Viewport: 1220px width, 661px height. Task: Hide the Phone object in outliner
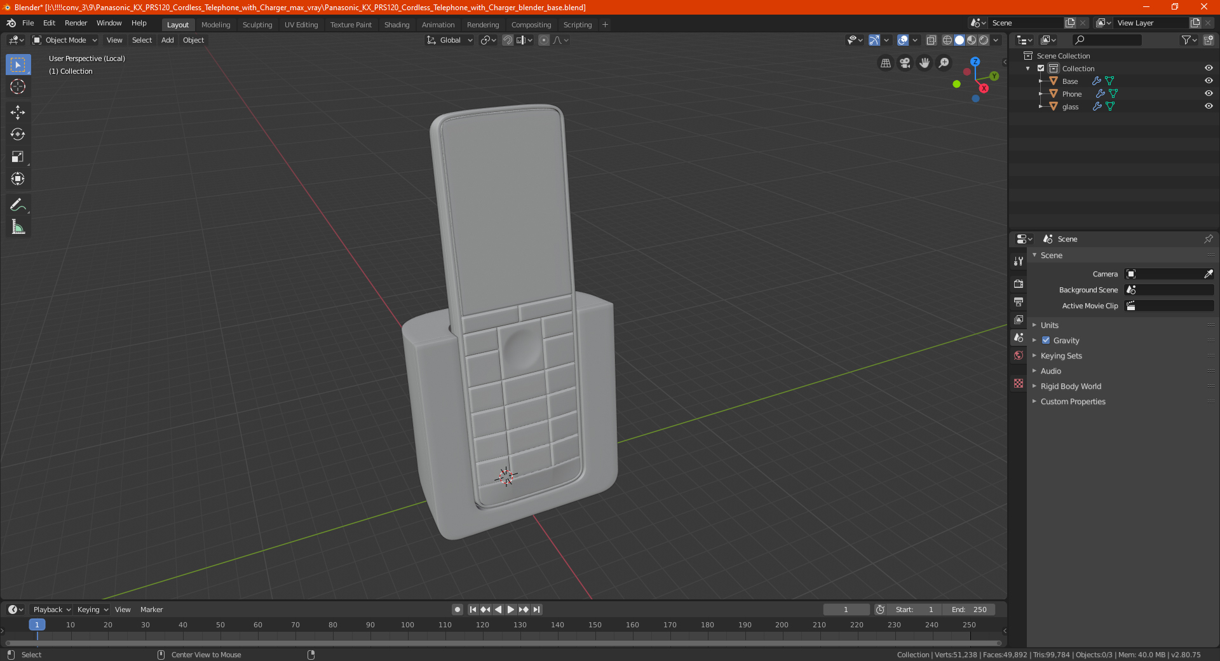coord(1209,93)
